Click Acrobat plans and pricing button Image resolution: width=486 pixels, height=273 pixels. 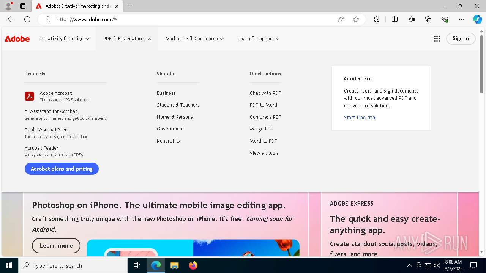pyautogui.click(x=62, y=169)
